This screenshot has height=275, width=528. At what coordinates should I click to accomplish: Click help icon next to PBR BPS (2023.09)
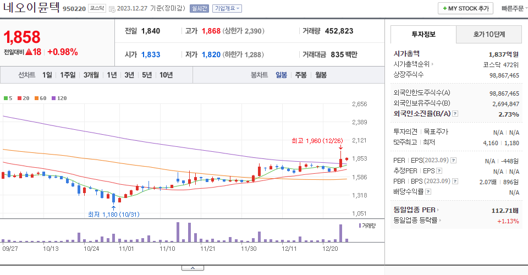[x=455, y=182]
